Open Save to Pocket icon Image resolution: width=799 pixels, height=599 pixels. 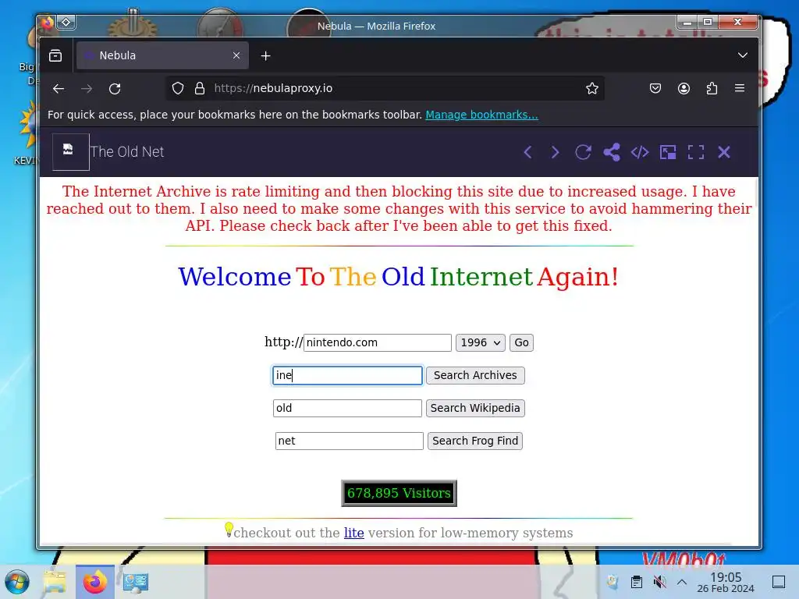coord(655,89)
